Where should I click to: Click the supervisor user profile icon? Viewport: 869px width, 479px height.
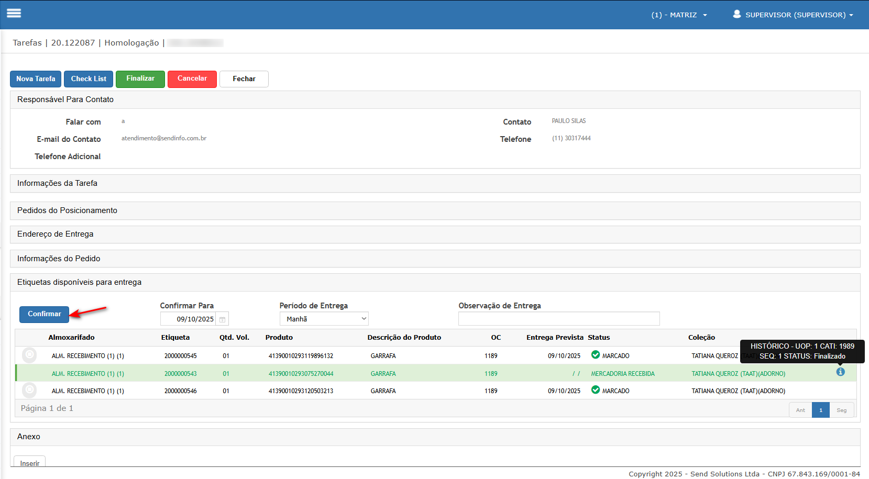tap(736, 14)
